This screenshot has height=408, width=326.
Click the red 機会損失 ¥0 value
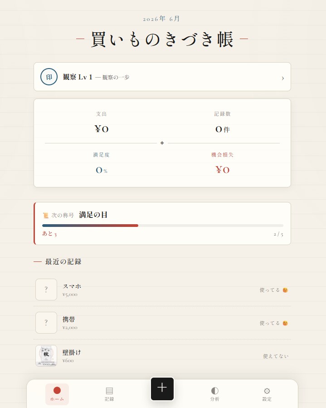223,170
